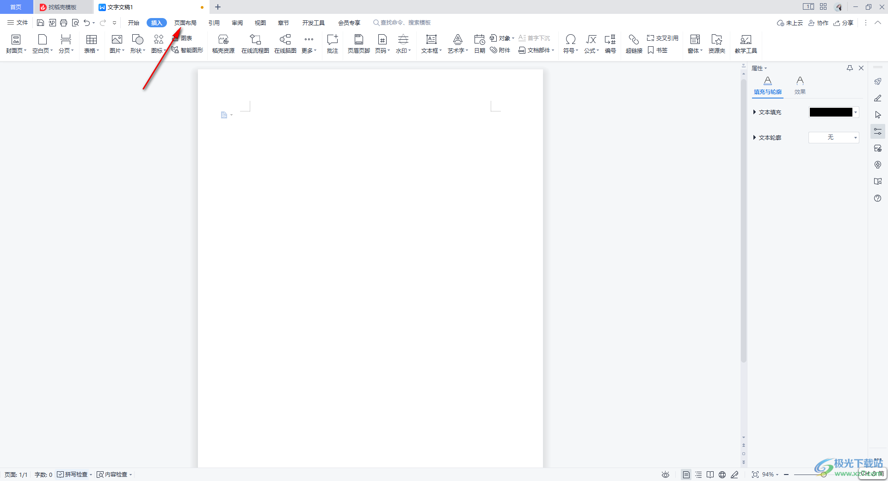Switch to reading layout view in status bar
The width and height of the screenshot is (888, 481).
[710, 475]
